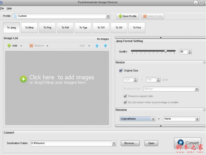This screenshot has height=155, width=206.
Task: Increase width with 1024 stepper up arrow
Action: coord(136,78)
